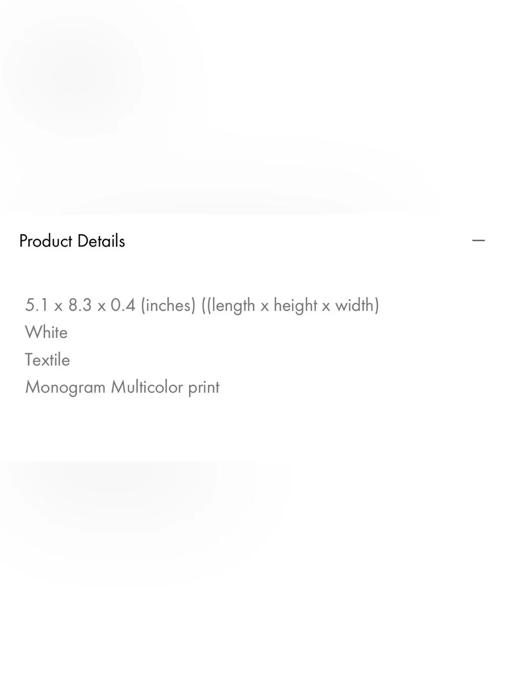Click the Monogram Multicolor print text
The image size is (507, 676).
[122, 387]
